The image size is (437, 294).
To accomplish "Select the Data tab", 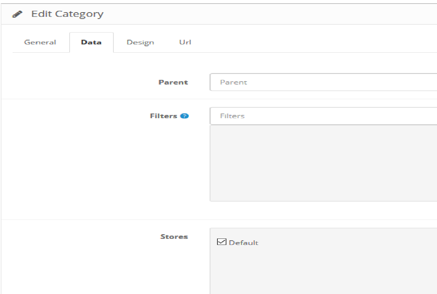I will click(x=91, y=42).
